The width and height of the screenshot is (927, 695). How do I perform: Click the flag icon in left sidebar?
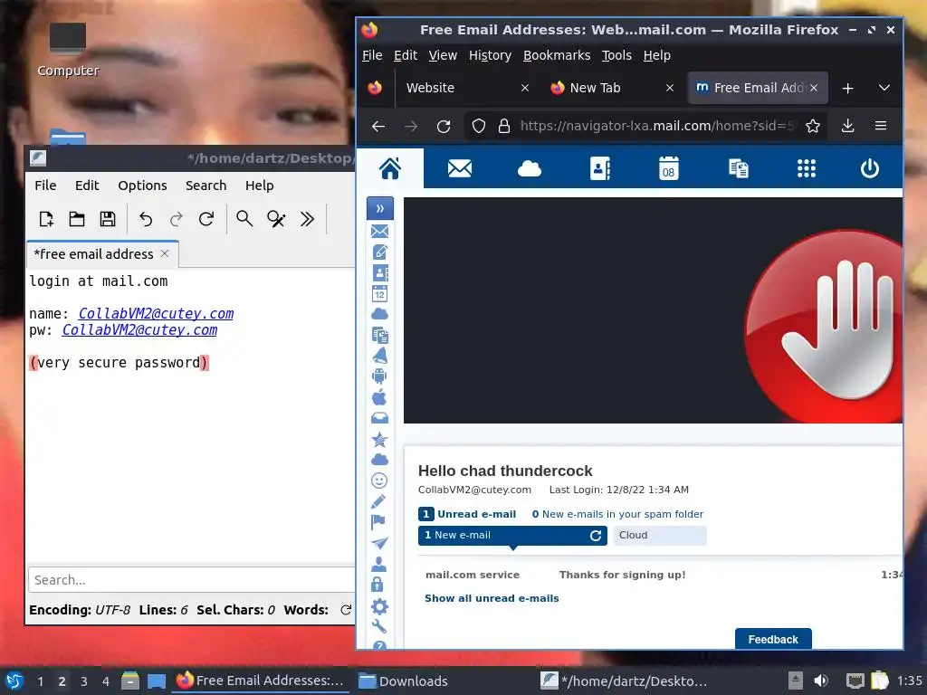click(378, 522)
